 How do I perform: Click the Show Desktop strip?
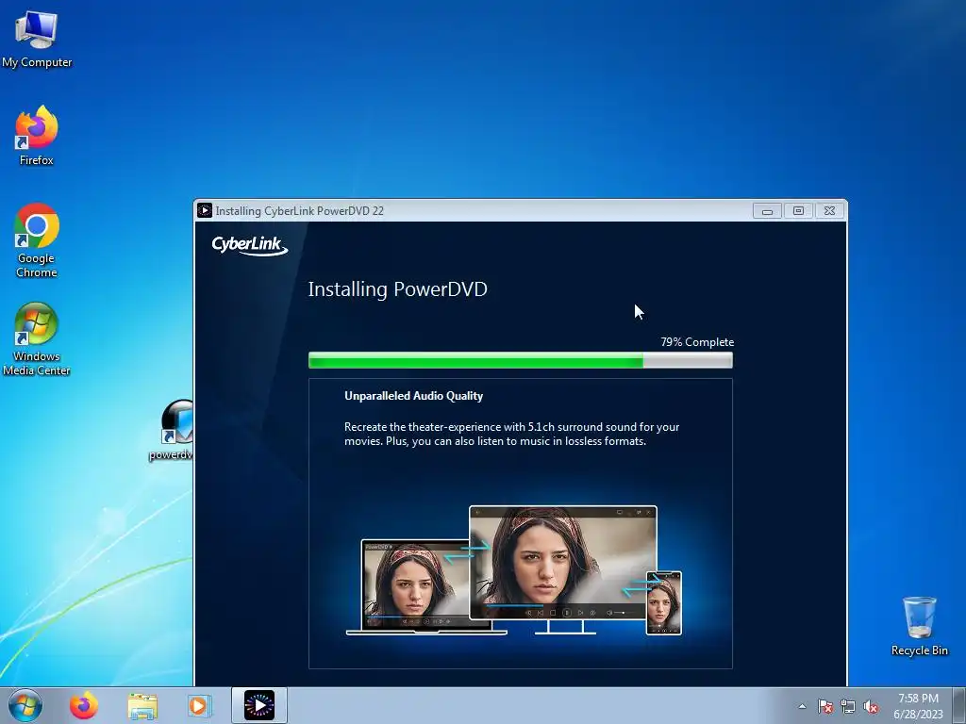(959, 705)
